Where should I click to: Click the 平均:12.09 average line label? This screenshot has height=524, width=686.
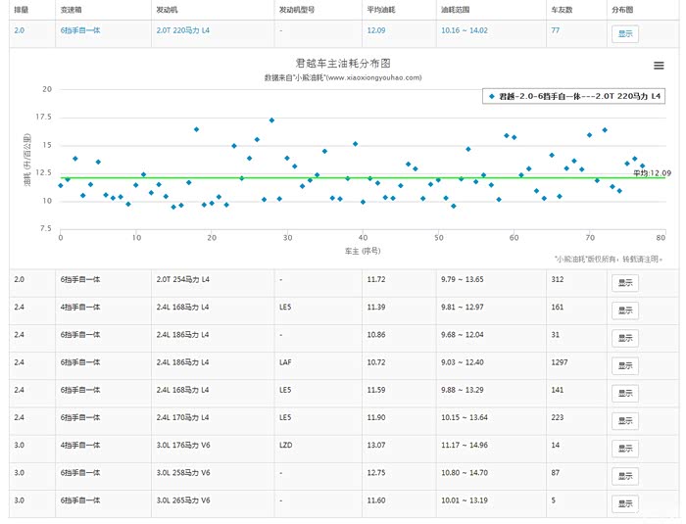click(652, 172)
